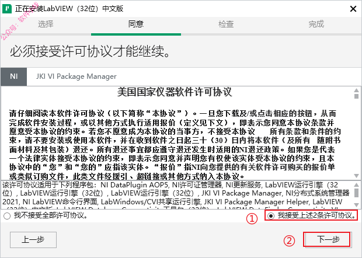Click the package list text starting 该许可协议适用于下列程序包
Viewport: 362px width, 258px height.
tap(176, 195)
